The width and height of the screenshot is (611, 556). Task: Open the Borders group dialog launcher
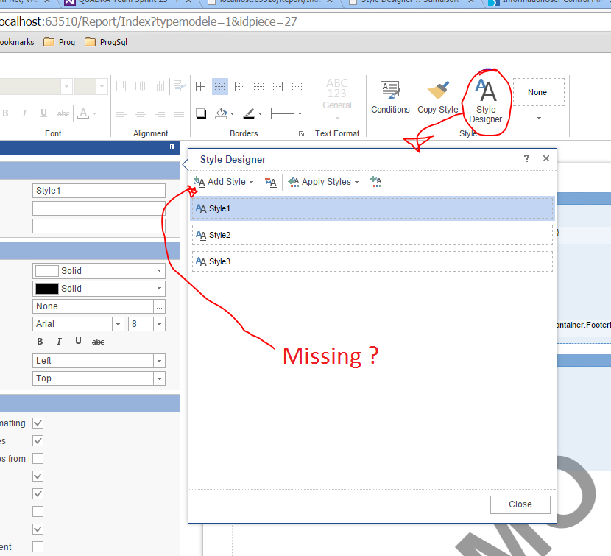click(x=301, y=134)
